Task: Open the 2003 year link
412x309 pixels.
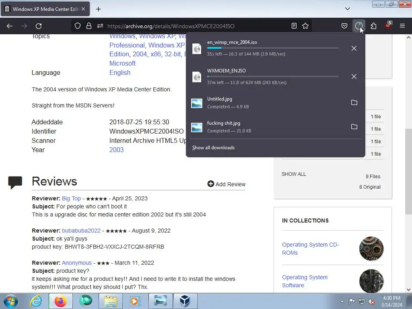Action: click(x=116, y=150)
